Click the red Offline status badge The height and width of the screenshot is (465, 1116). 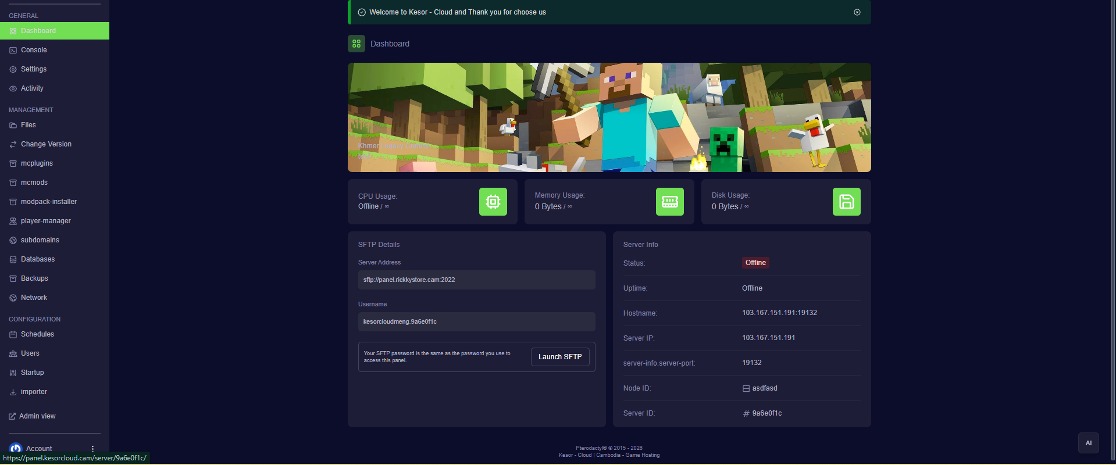click(x=755, y=263)
